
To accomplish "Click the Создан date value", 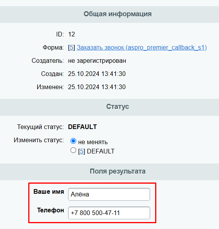I will [x=97, y=74].
